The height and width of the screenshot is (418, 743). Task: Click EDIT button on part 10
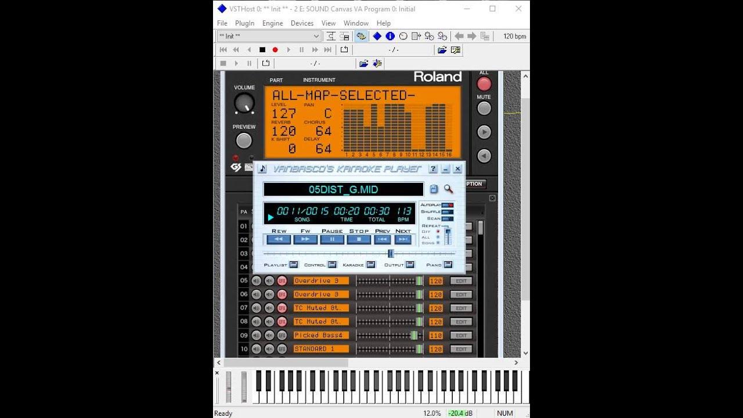pos(461,349)
